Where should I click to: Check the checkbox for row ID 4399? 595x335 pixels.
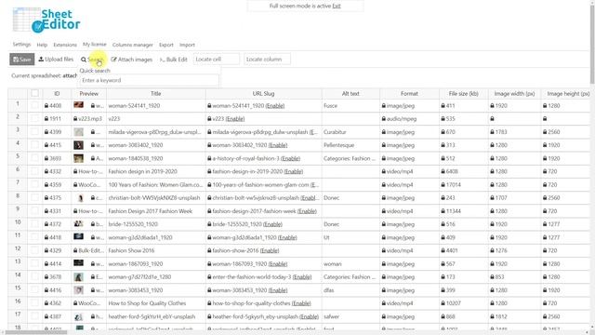point(35,132)
